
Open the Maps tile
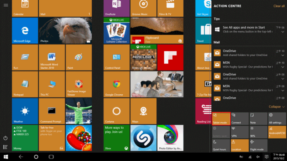(x=143, y=111)
